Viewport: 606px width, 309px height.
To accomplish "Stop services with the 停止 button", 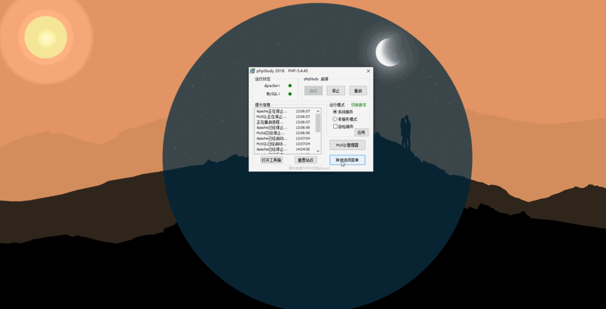I will tap(336, 90).
